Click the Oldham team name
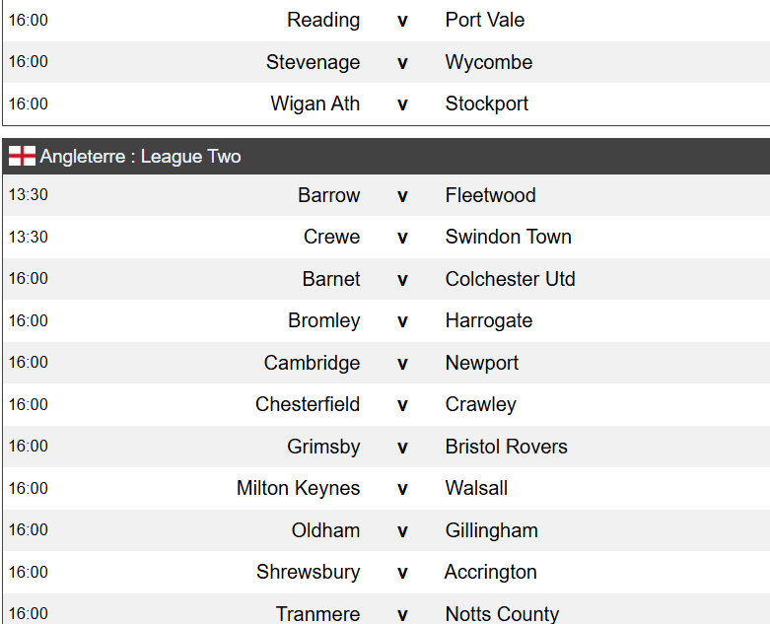Viewport: 770px width, 624px height. click(x=325, y=530)
